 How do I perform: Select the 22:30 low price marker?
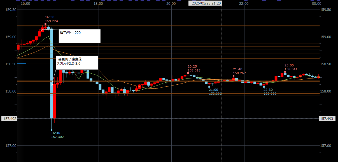[x=264, y=87]
